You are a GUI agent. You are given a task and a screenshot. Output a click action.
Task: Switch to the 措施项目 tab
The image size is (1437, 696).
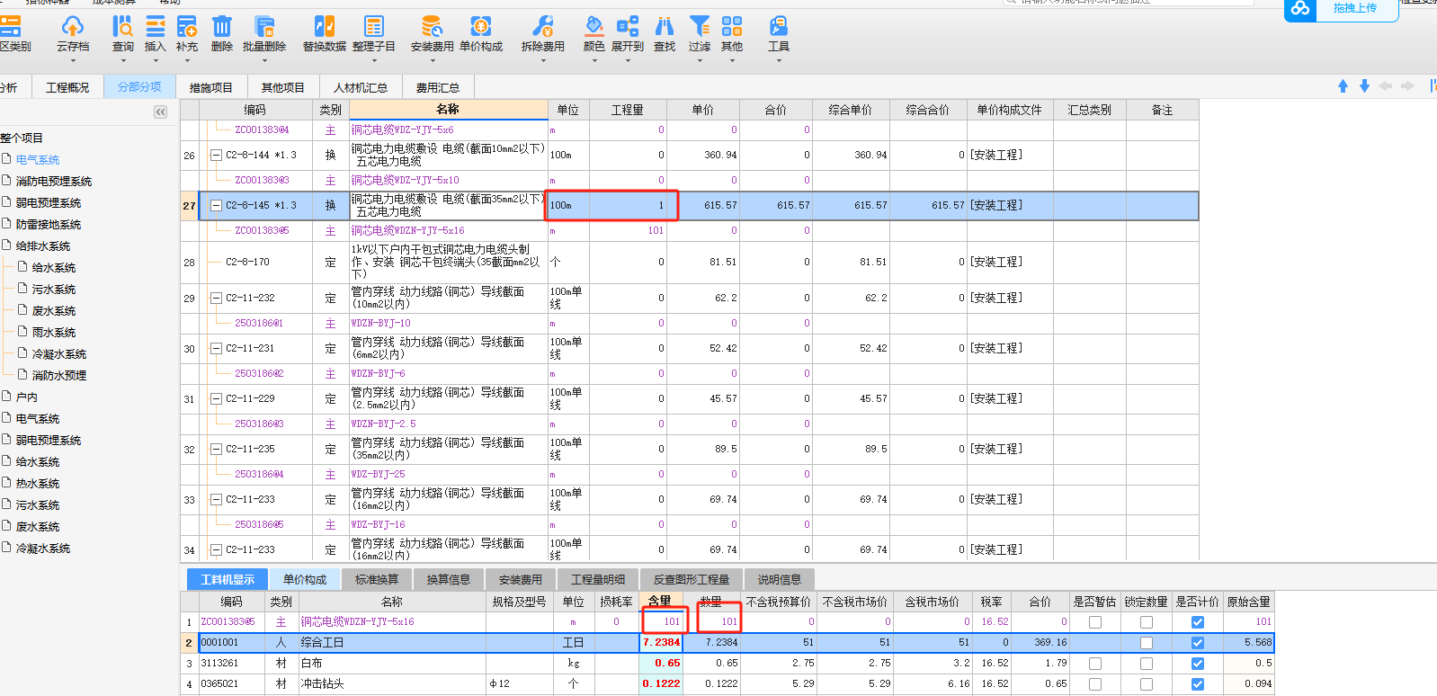click(211, 87)
